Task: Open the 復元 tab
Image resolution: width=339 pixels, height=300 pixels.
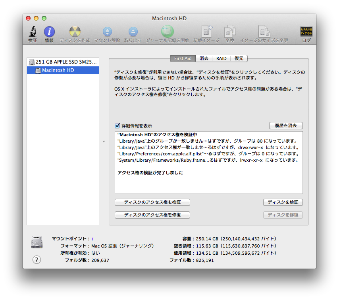Action: (239, 58)
